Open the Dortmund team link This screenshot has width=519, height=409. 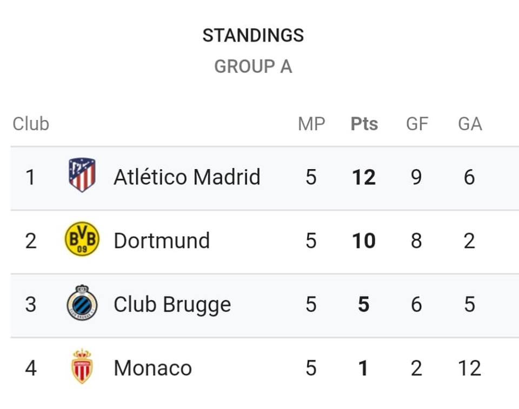pos(162,240)
